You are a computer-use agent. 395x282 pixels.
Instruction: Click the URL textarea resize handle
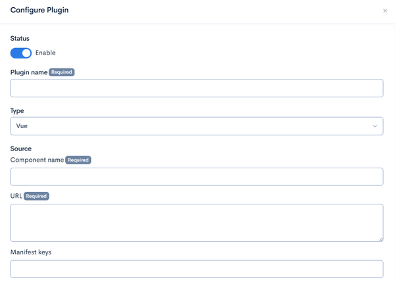click(381, 239)
